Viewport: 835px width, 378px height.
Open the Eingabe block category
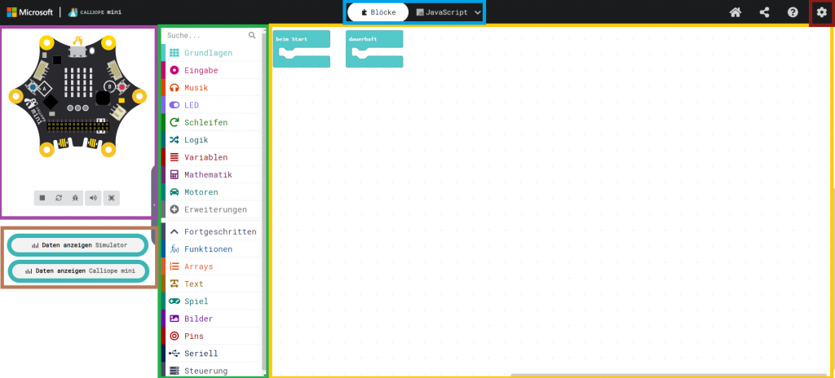pyautogui.click(x=212, y=70)
